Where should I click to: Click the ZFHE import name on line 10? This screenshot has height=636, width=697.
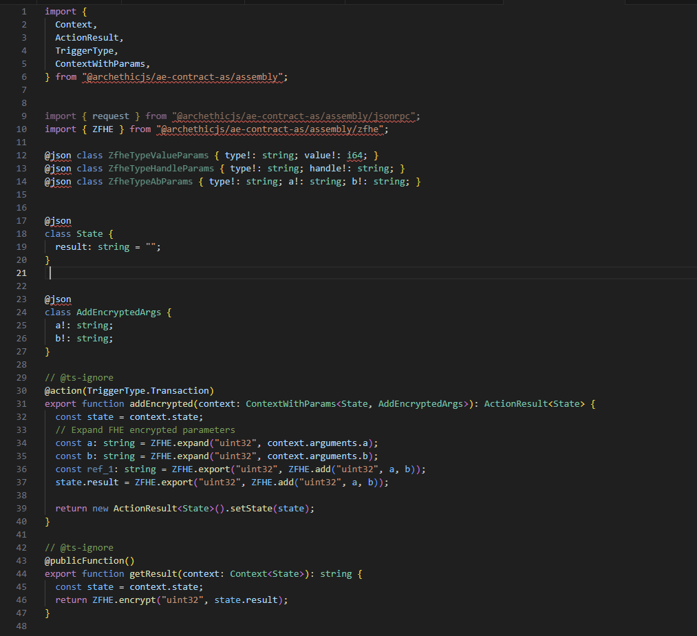click(x=103, y=129)
